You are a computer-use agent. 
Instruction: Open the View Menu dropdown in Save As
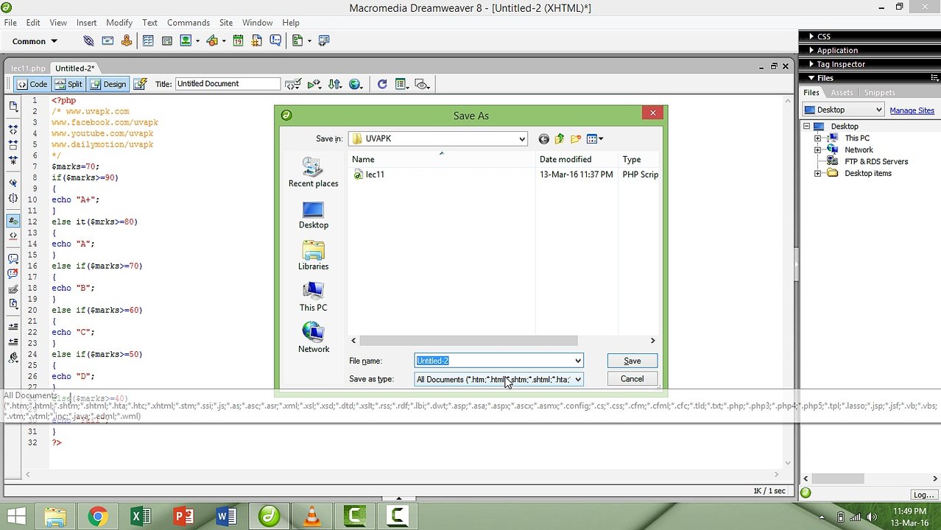point(595,138)
